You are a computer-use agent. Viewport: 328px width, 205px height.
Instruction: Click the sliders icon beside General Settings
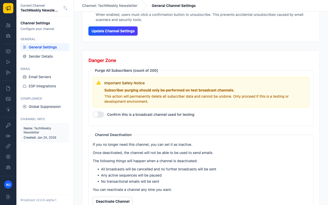tap(25, 47)
